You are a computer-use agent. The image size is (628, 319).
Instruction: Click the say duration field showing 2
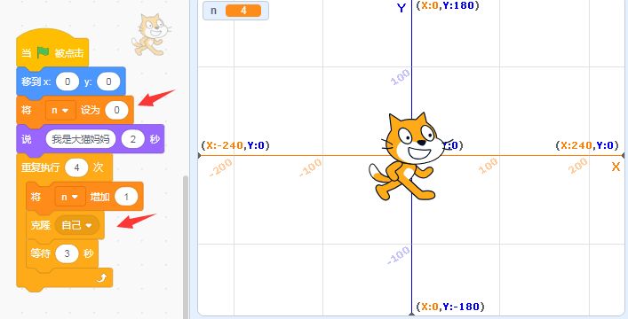coord(132,139)
